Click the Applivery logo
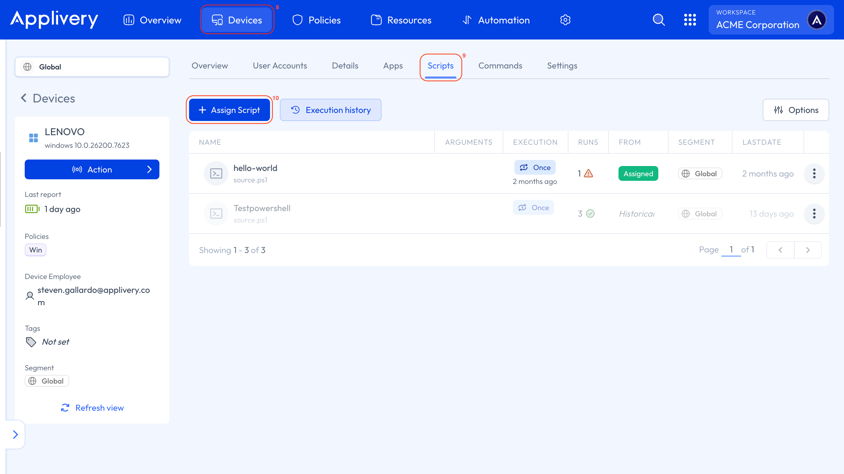This screenshot has height=474, width=844. coord(54,19)
